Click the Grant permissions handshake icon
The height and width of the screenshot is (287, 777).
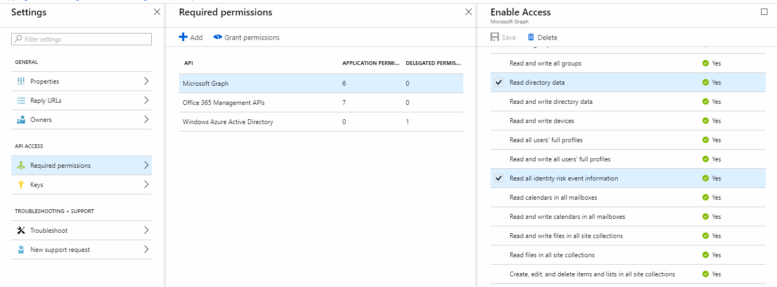[217, 37]
